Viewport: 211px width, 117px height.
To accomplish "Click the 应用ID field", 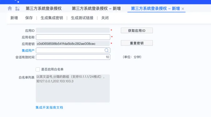I will click(x=73, y=30).
